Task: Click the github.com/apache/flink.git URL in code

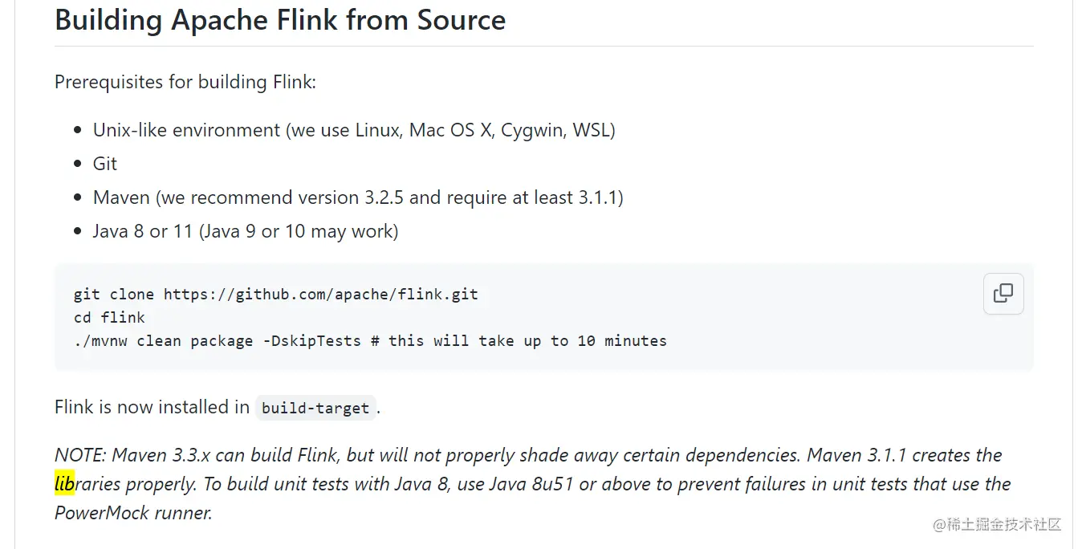Action: tap(320, 295)
